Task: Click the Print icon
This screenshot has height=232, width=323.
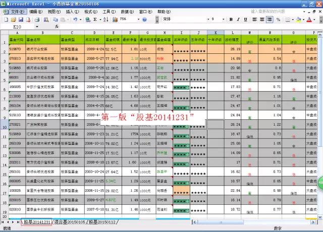Action: coord(37,20)
